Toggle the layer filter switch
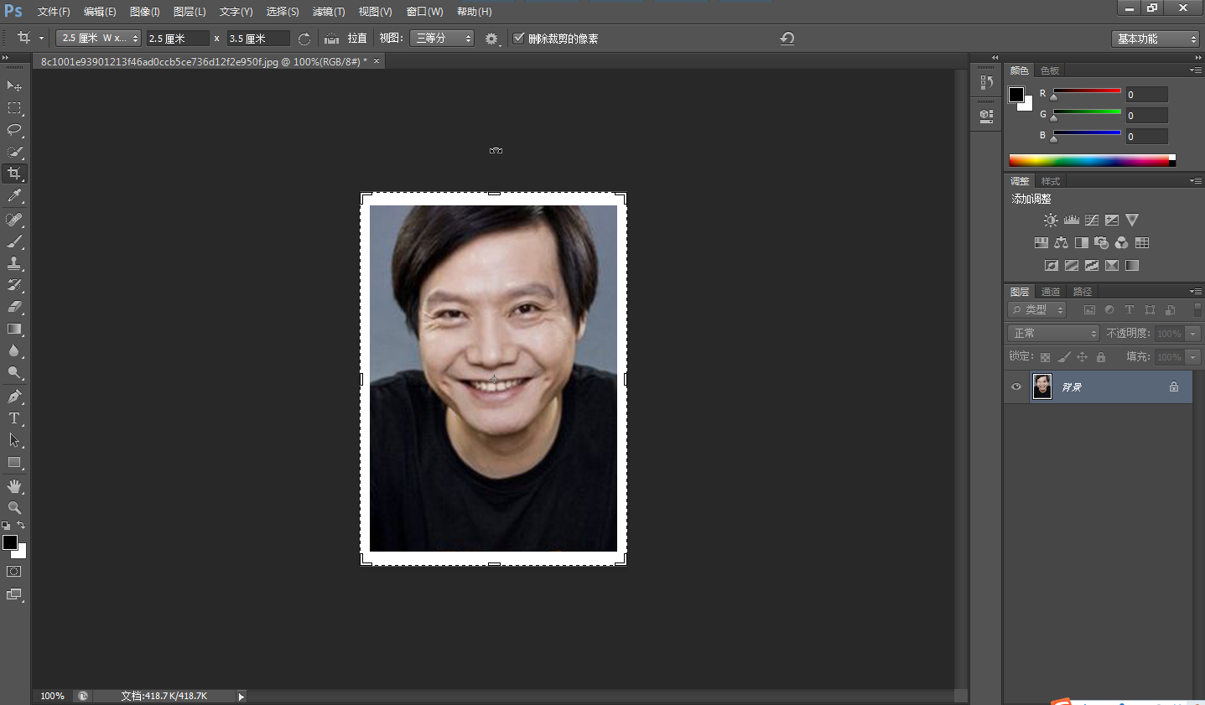Screen dimensions: 1205x705 1197,309
